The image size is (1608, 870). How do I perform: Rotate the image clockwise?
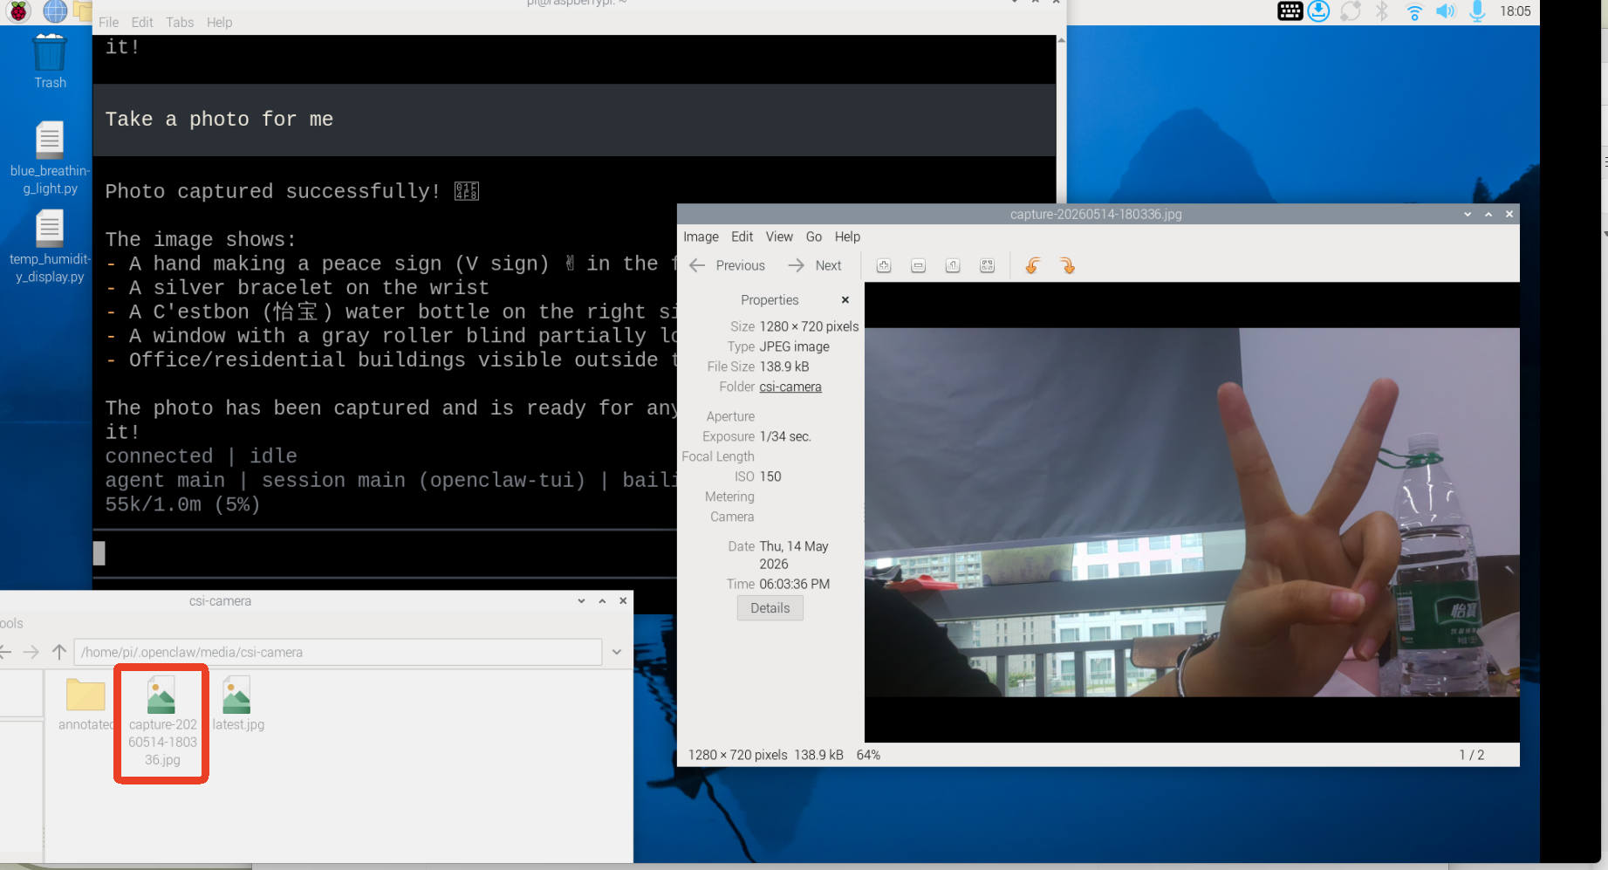(x=1067, y=265)
